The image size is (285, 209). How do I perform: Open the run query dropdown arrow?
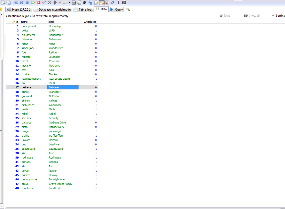(60, 3)
